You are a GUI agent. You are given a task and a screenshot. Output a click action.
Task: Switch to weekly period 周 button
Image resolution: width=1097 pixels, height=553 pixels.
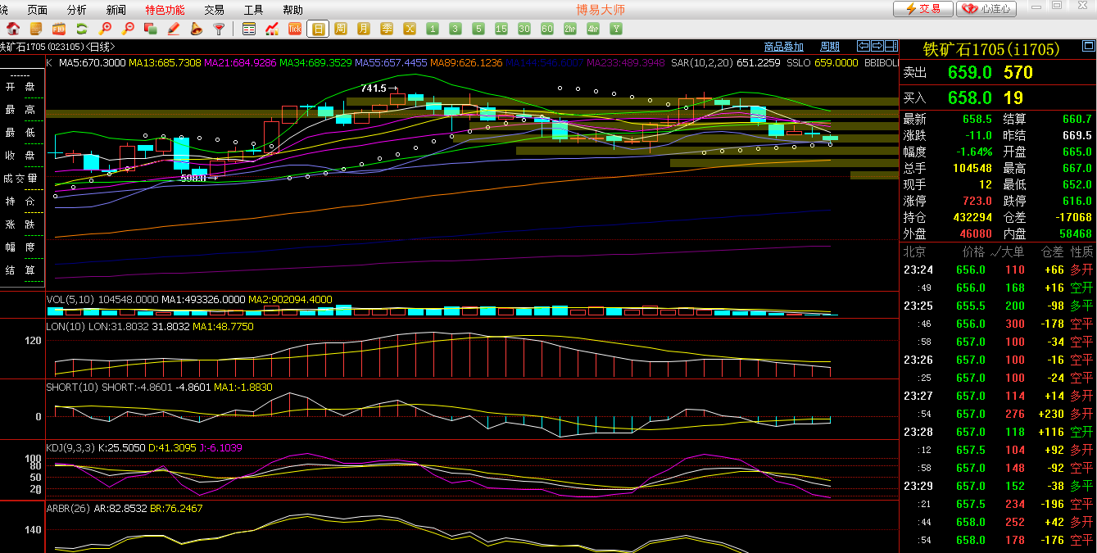tap(341, 29)
